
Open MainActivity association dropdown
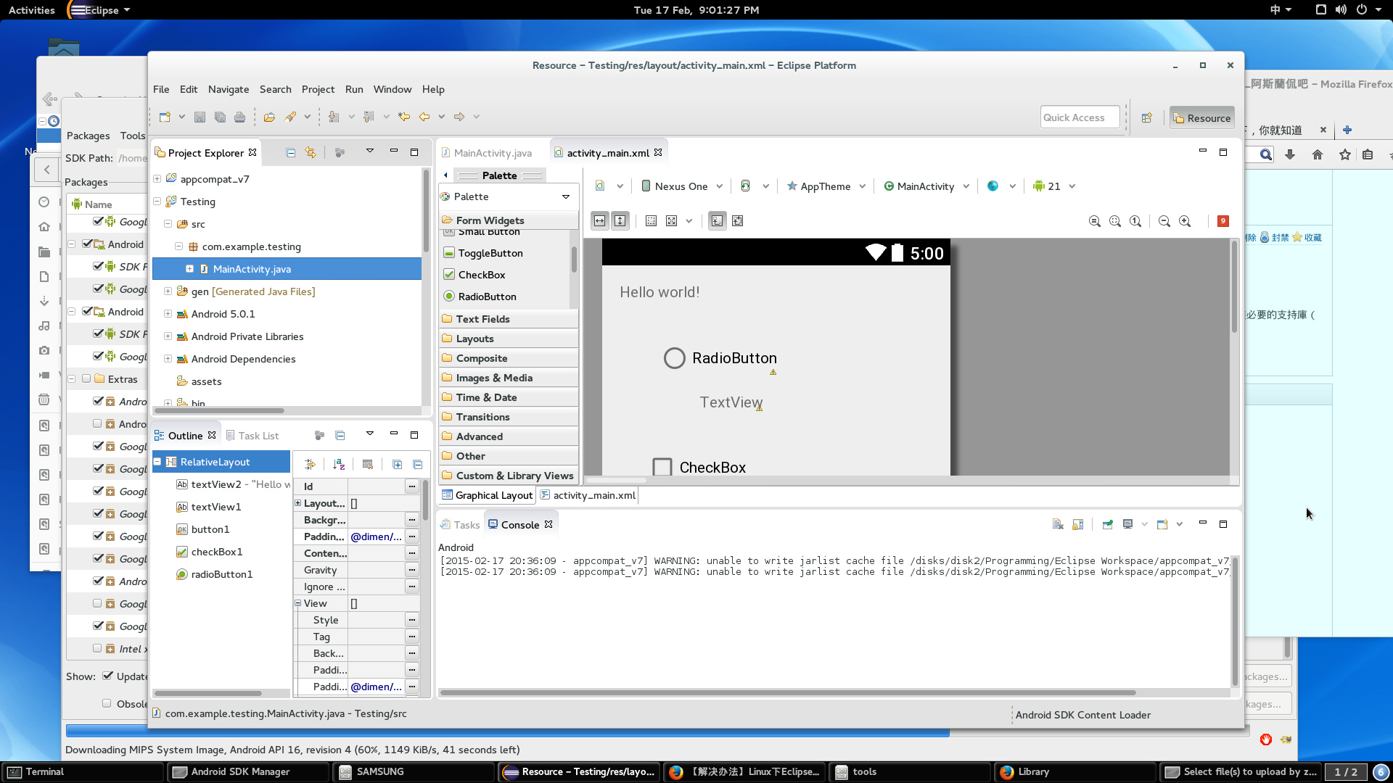(926, 186)
